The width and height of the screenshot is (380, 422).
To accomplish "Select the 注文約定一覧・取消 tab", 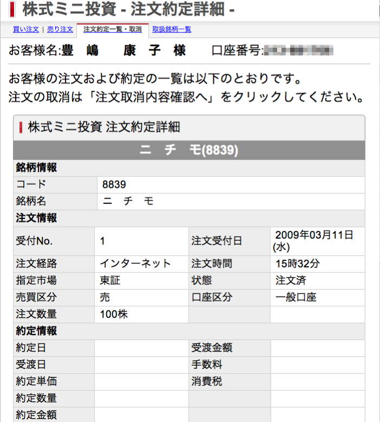I will tap(112, 29).
